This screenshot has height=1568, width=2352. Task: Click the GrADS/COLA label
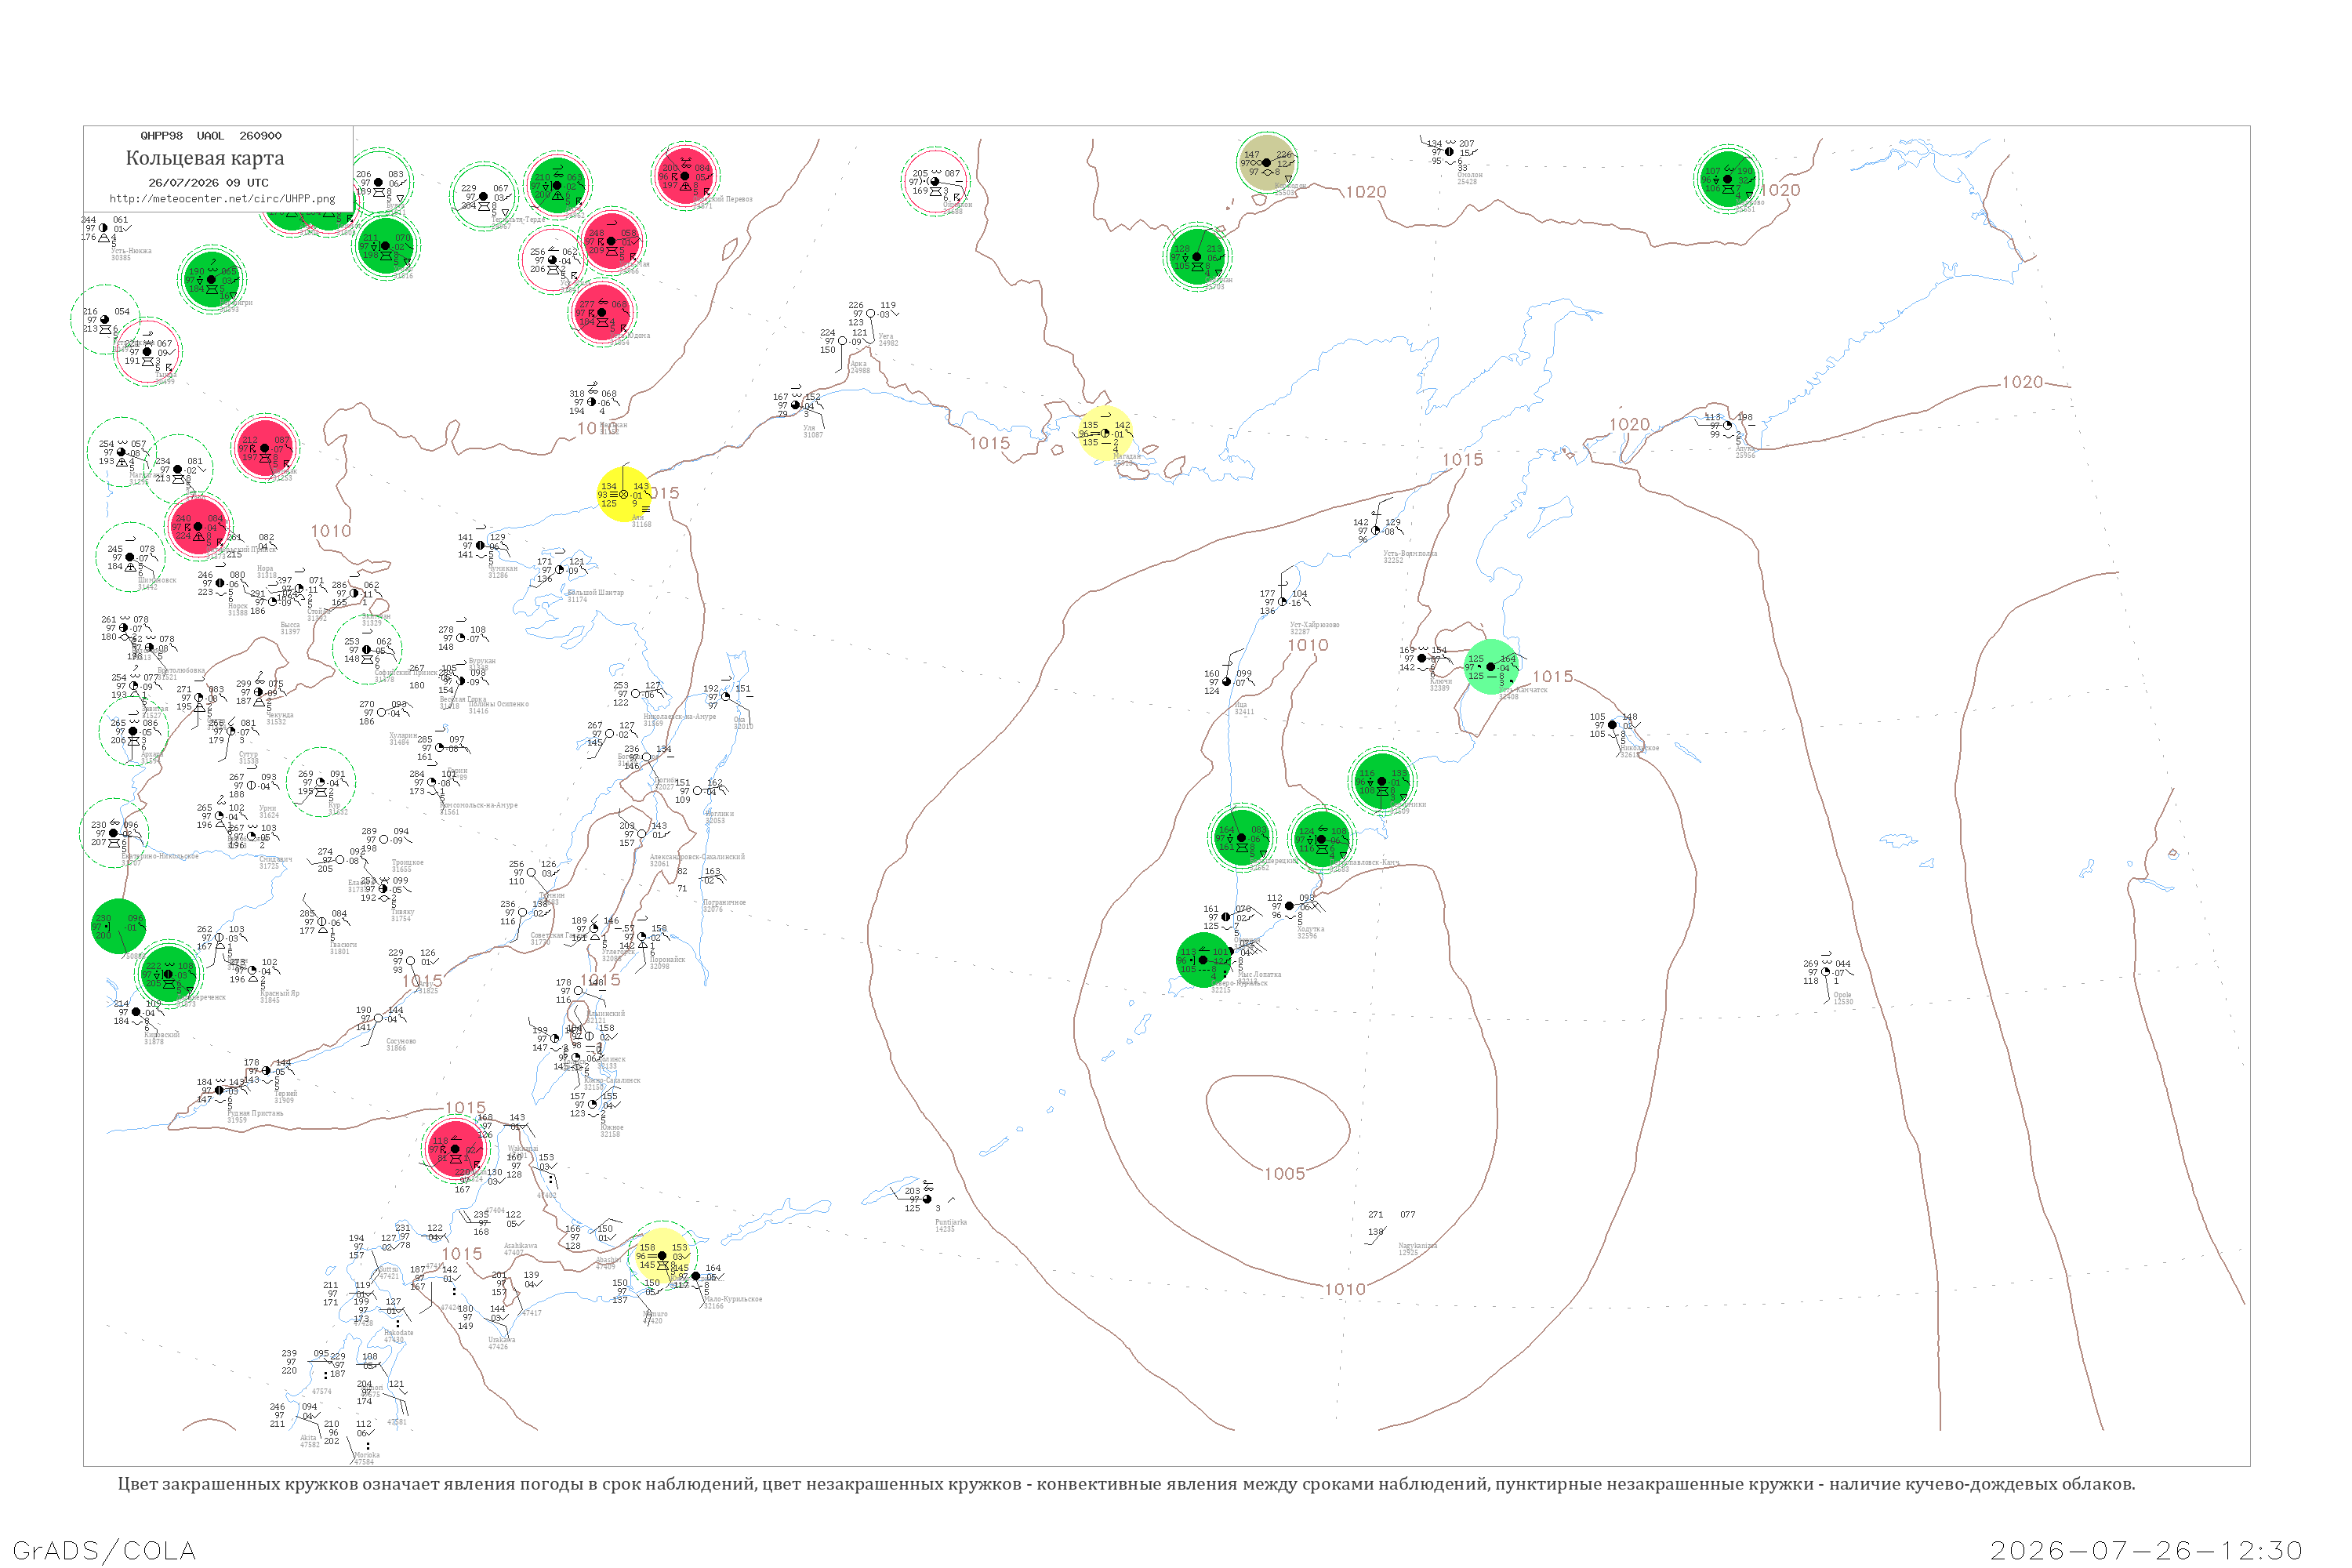point(104,1551)
